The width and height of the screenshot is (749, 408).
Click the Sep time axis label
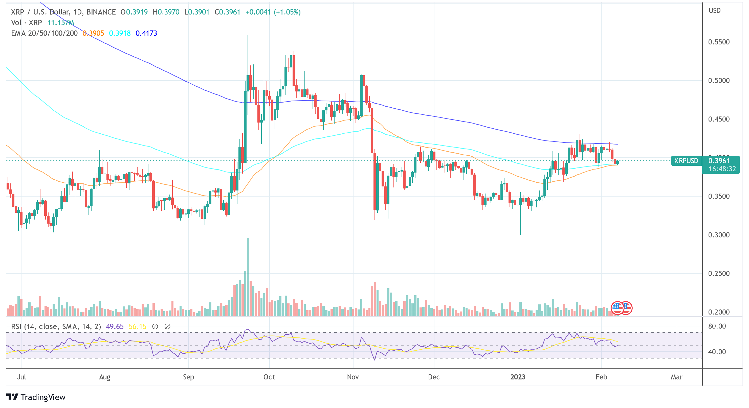coord(188,377)
